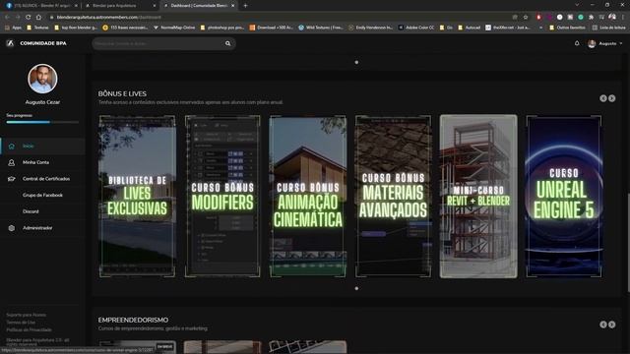Open the notifications bell
The height and width of the screenshot is (354, 630).
(577, 43)
